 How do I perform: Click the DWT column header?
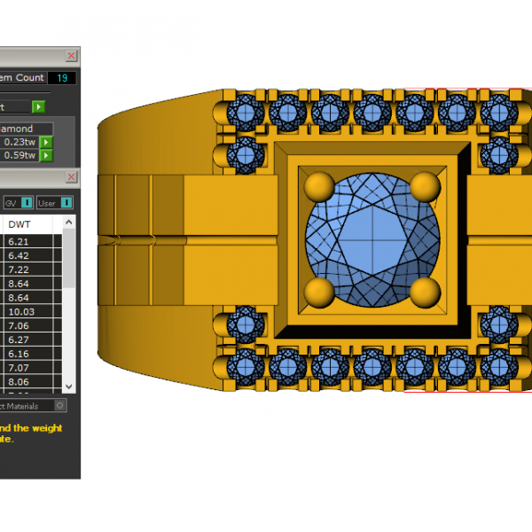coord(20,224)
